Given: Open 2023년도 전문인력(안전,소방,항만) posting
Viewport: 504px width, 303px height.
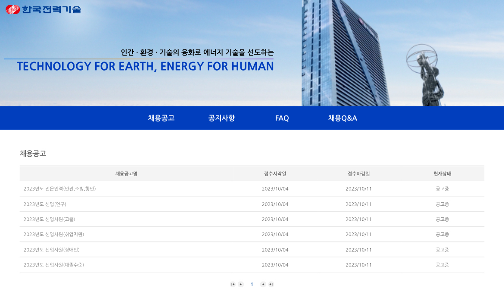Looking at the screenshot, I should click(x=59, y=189).
